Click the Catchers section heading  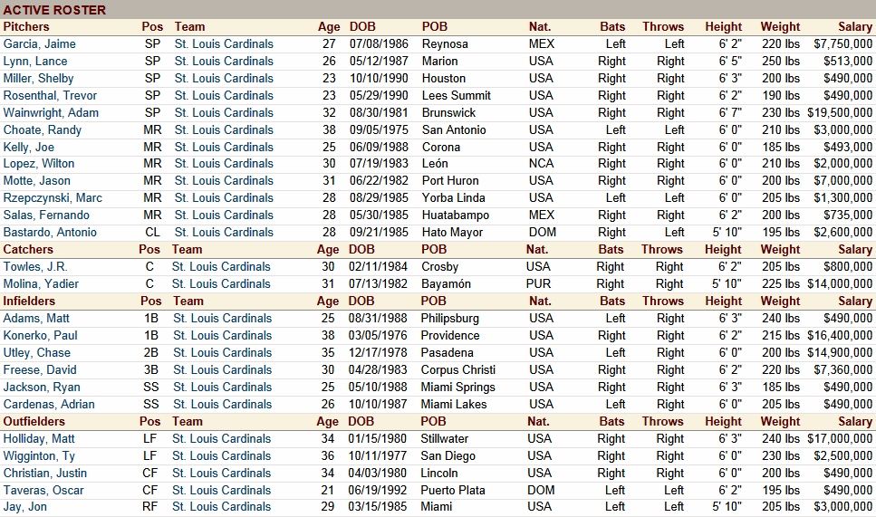[29, 249]
